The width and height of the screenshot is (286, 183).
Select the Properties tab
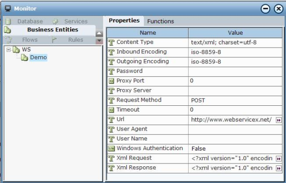124,20
